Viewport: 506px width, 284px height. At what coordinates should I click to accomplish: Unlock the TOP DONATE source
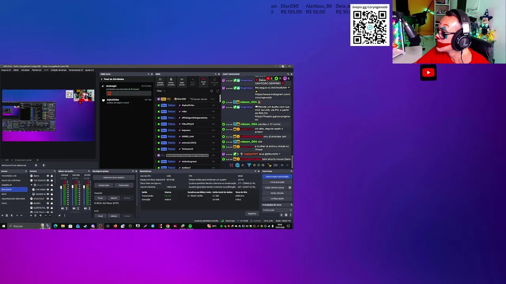52,180
